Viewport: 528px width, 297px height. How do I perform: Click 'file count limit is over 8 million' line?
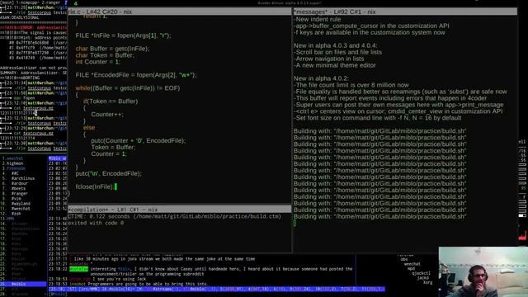point(351,85)
